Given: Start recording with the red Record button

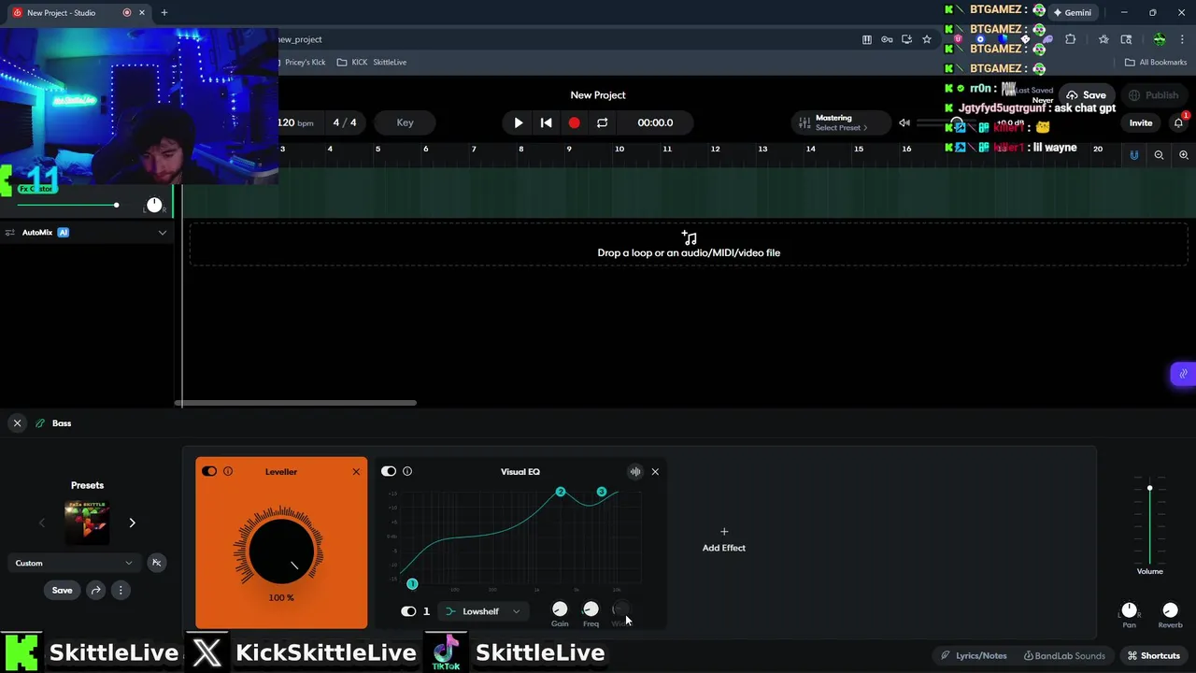Looking at the screenshot, I should (574, 122).
